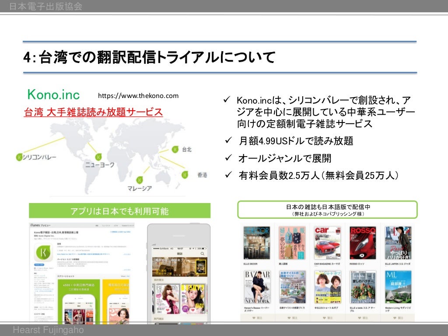448x336 pixels.
Task: Click the heart icon under ゆるふわショート&ボブ
Action: click(324, 318)
